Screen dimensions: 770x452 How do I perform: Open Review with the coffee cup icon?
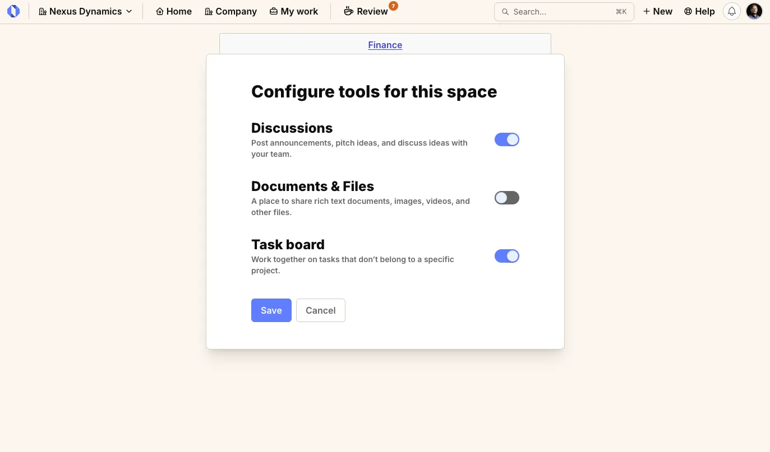[x=349, y=11]
